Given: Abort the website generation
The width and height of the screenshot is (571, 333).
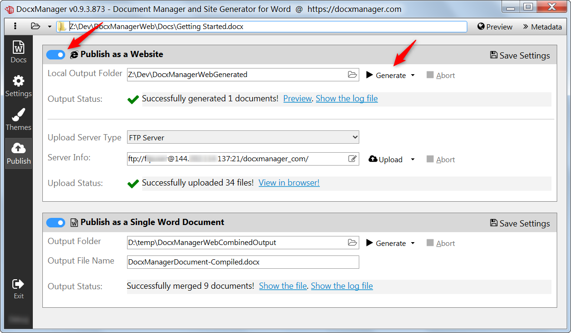Looking at the screenshot, I should point(441,75).
